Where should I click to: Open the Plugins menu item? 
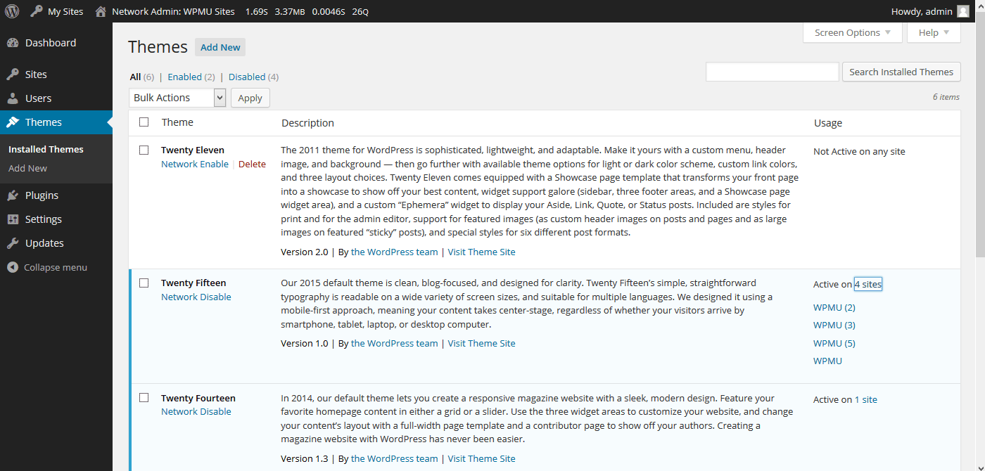(56, 195)
